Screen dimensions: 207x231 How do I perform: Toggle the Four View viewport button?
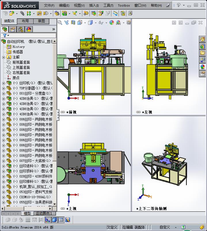point(61,220)
